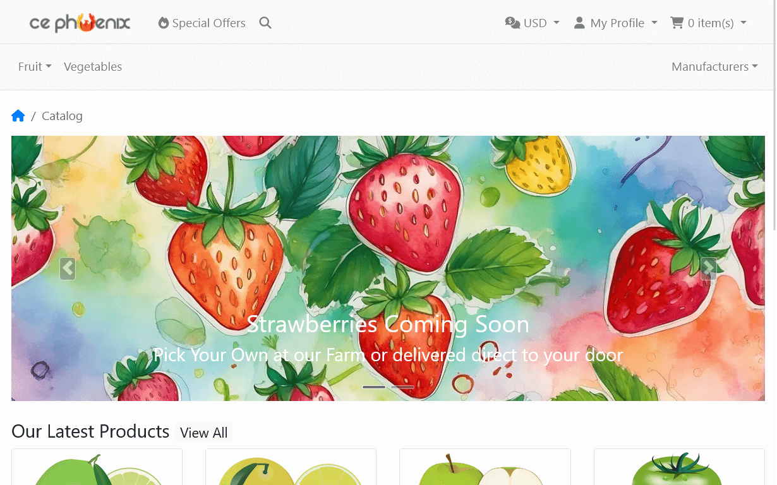Expand the USD currency dropdown
Screen dimensions: 777x485
click(x=533, y=23)
